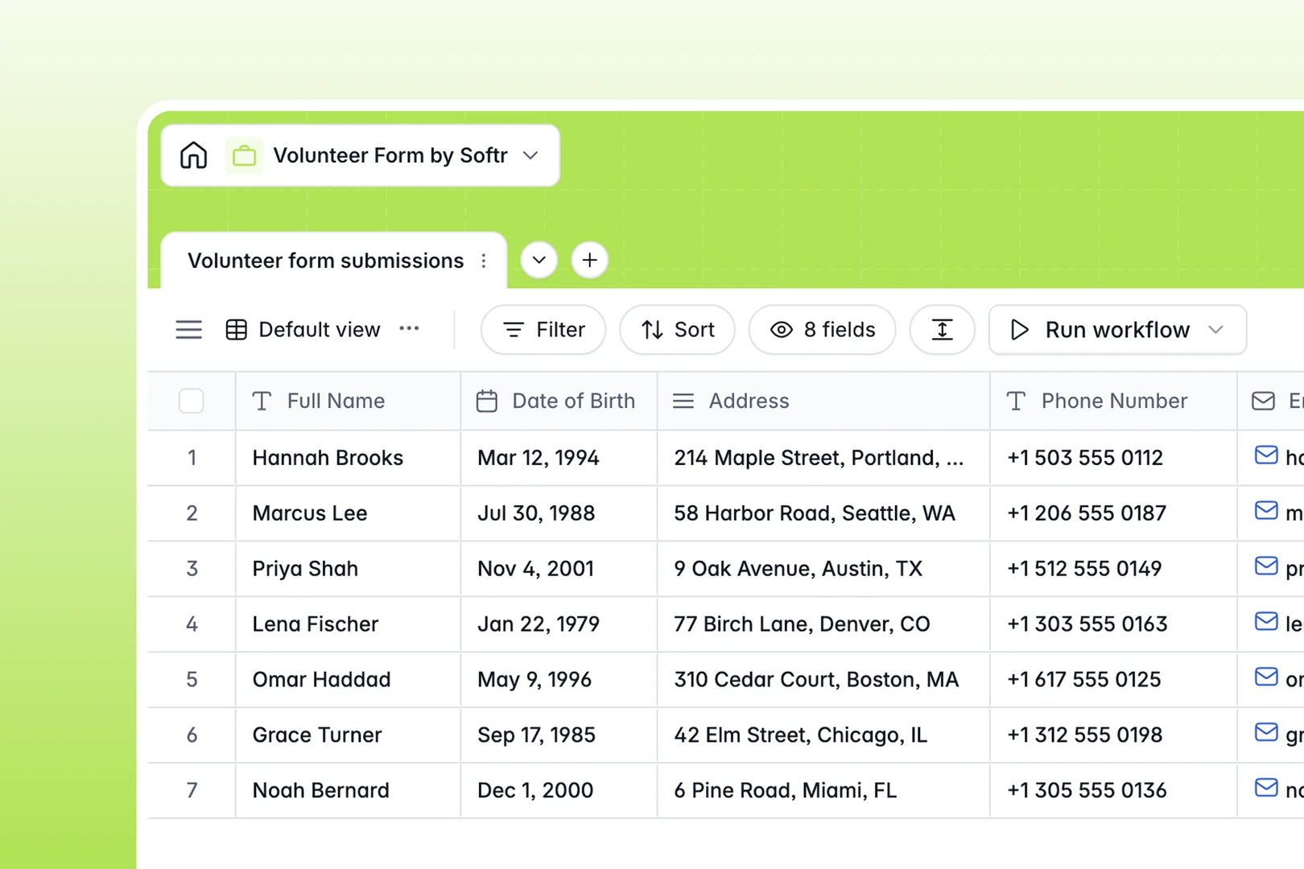
Task: Select the Volunteer form submissions tab
Action: coord(326,261)
